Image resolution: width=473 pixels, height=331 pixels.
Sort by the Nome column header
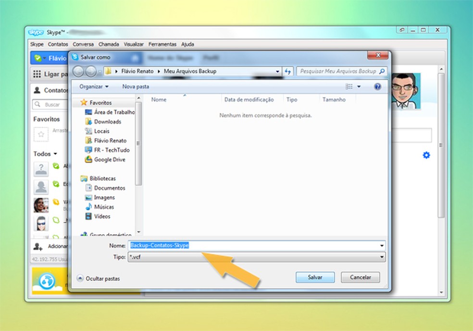[159, 100]
